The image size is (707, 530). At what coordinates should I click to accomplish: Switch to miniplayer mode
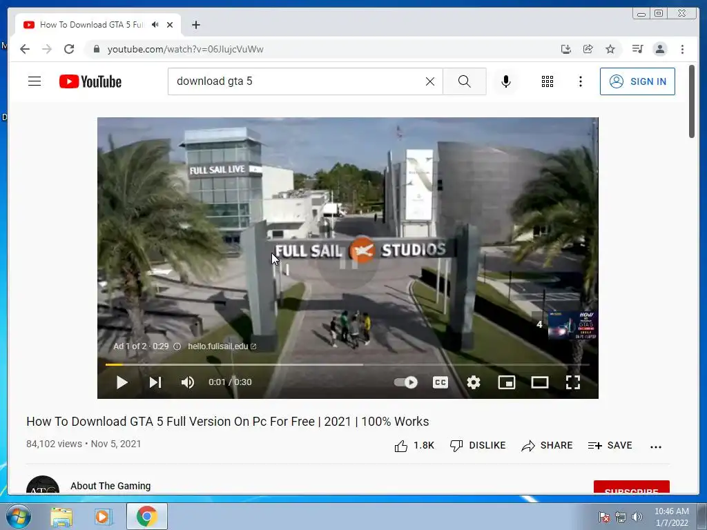point(506,382)
